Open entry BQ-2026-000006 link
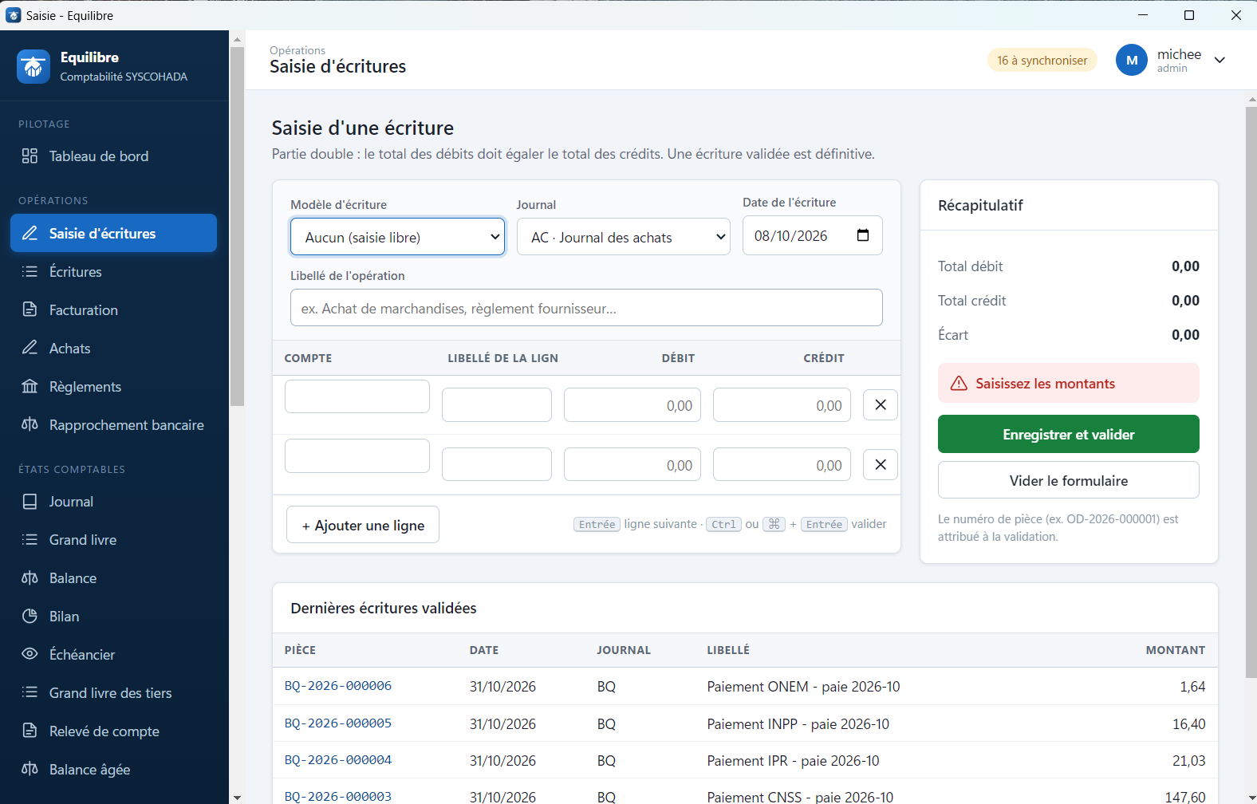Image resolution: width=1257 pixels, height=804 pixels. pos(338,686)
